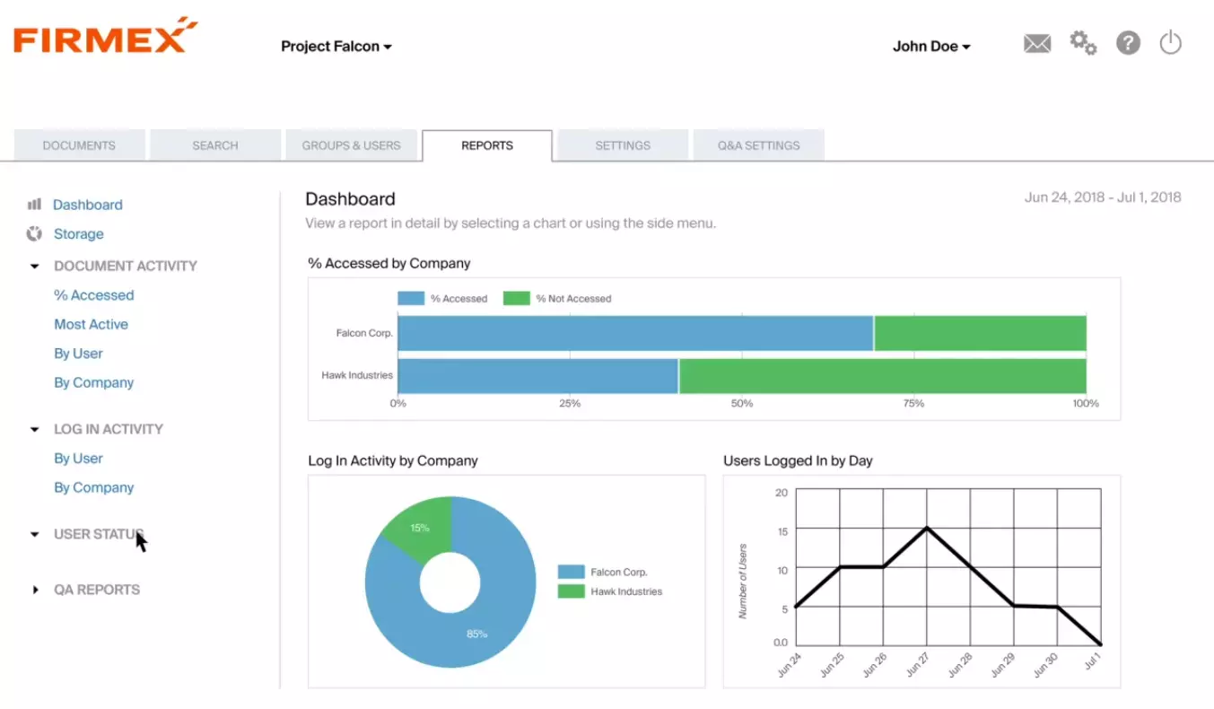Collapse the Log In Activity section
The image size is (1214, 709).
[x=35, y=430]
